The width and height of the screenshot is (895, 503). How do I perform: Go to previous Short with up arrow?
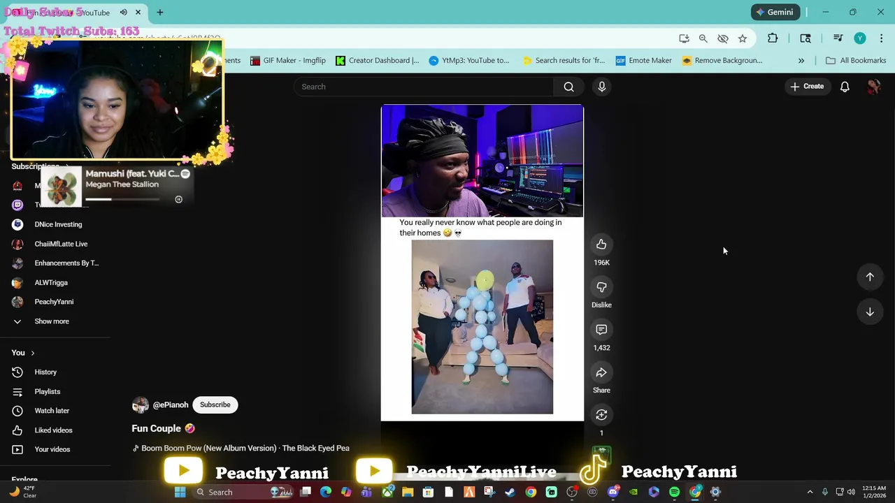pos(870,277)
